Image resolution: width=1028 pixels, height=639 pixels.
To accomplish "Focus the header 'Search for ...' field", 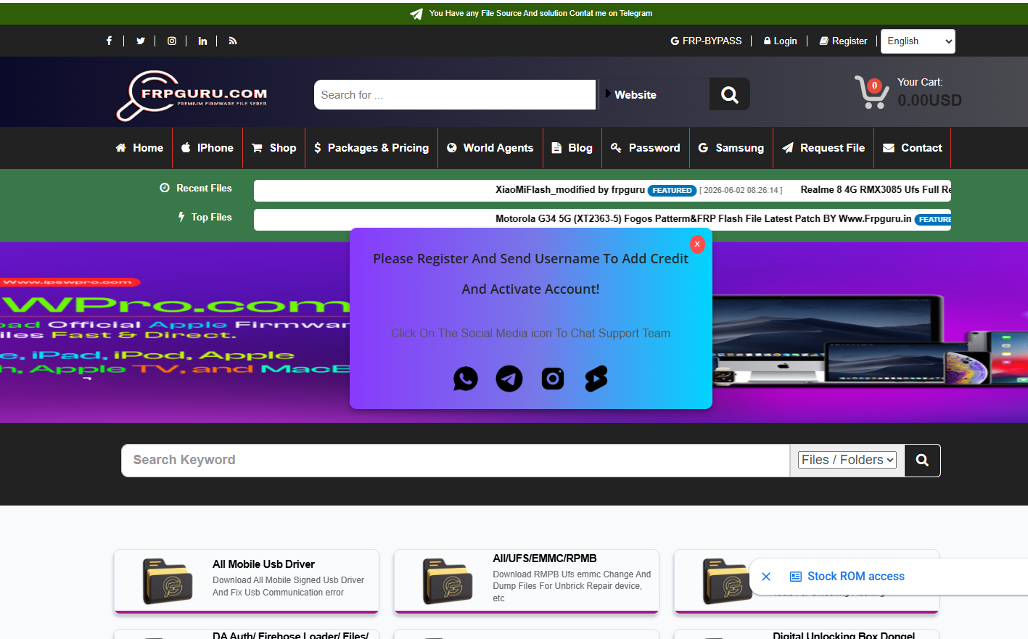I will [455, 94].
